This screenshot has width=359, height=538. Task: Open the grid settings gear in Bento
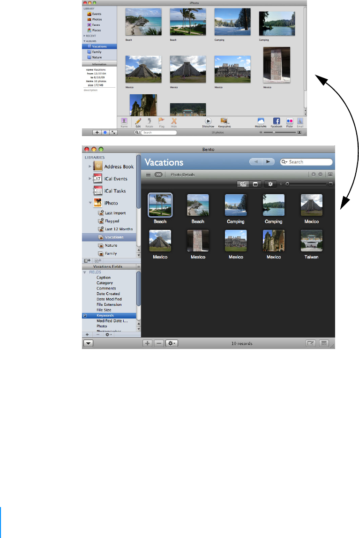[x=270, y=184]
